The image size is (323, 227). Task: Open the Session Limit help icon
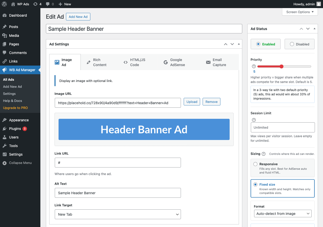click(x=254, y=120)
